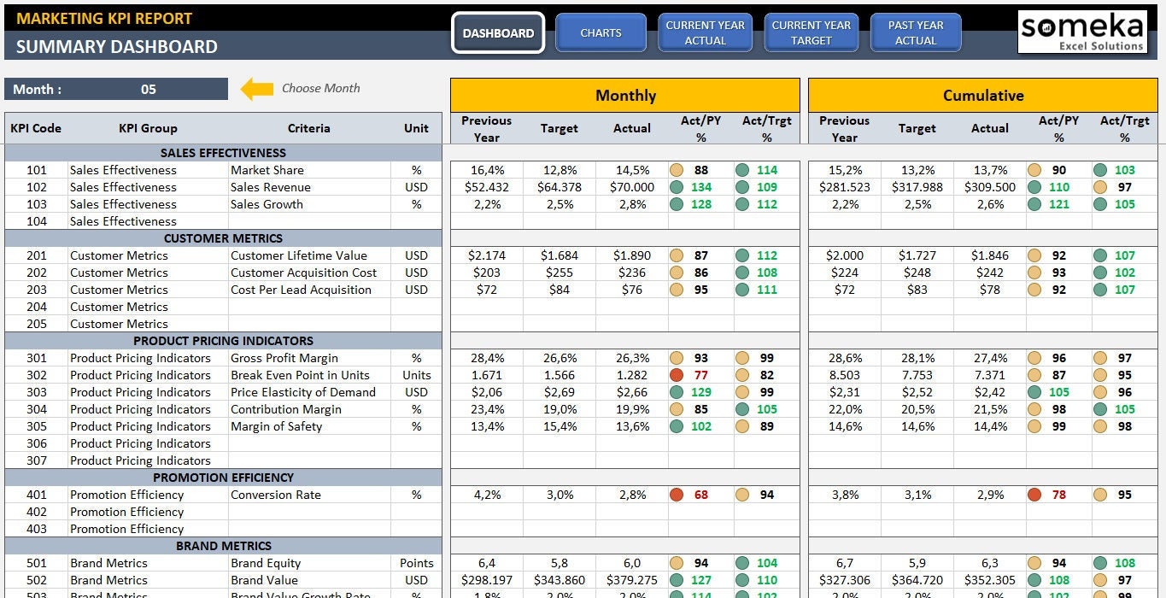Click the yellow dot beside Market Share 88
The width and height of the screenshot is (1166, 598).
[x=676, y=170]
